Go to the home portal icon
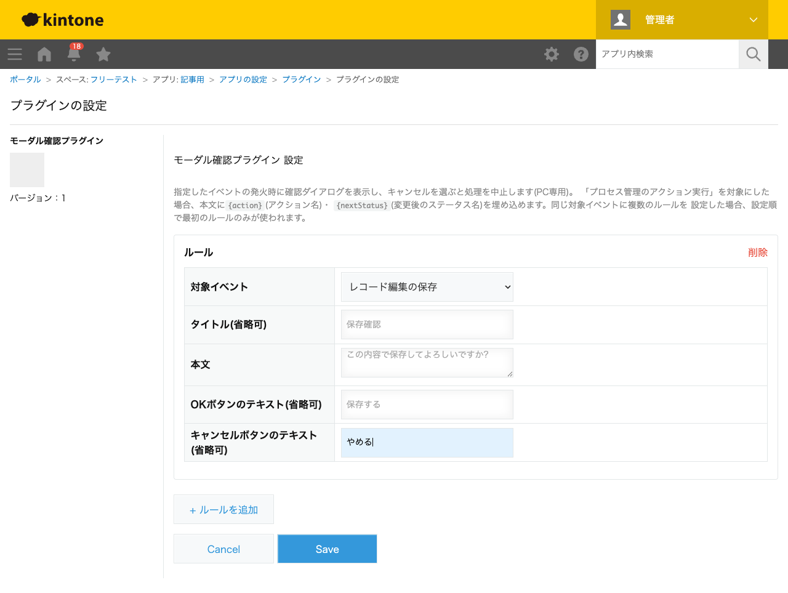The height and width of the screenshot is (593, 788). [44, 54]
